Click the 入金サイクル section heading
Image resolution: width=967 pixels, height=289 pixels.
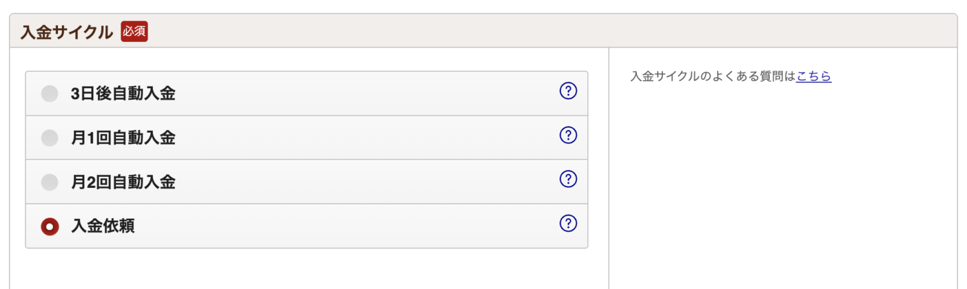pos(66,32)
